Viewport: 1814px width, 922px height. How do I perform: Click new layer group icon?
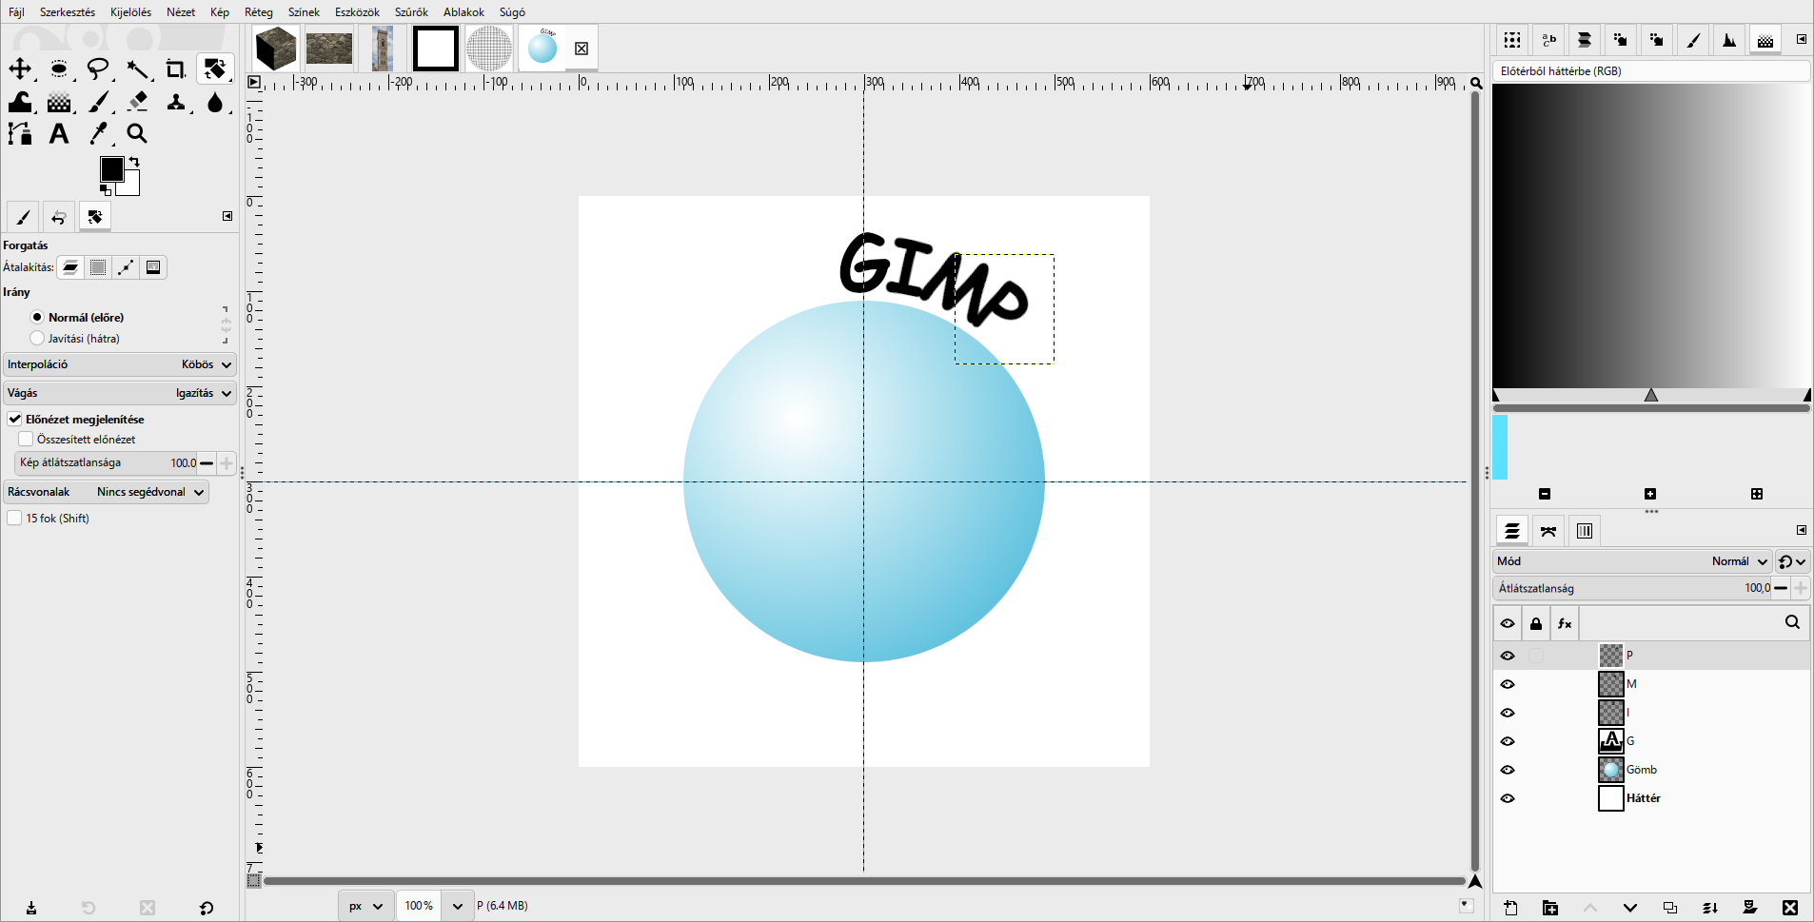tap(1550, 908)
